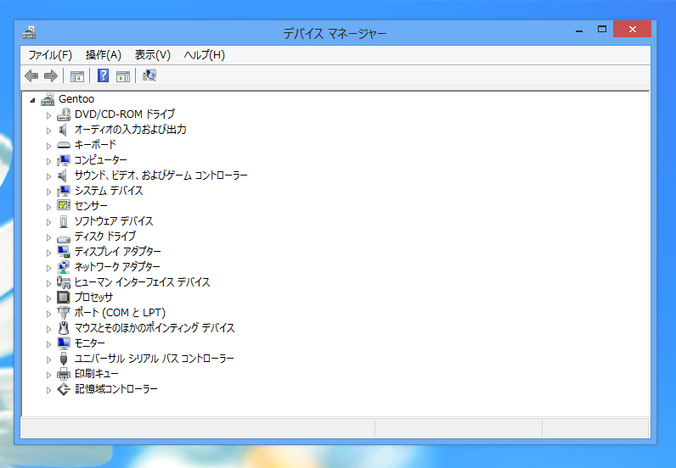Click the ディスク ドライブ icon
676x468 pixels.
pos(64,237)
